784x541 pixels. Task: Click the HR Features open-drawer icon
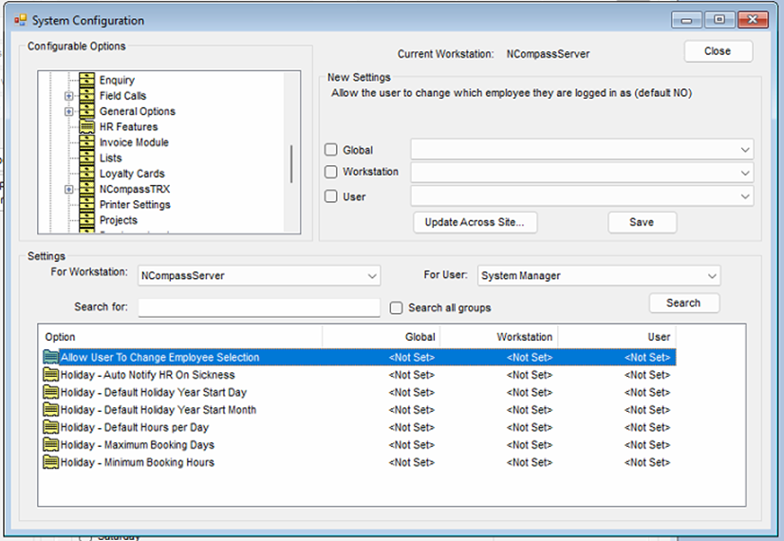[x=87, y=126]
